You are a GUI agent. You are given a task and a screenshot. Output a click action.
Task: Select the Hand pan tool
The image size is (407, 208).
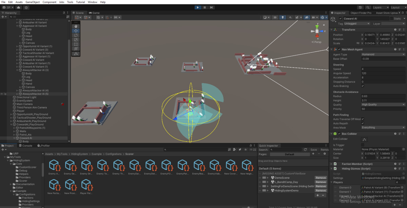[75, 26]
